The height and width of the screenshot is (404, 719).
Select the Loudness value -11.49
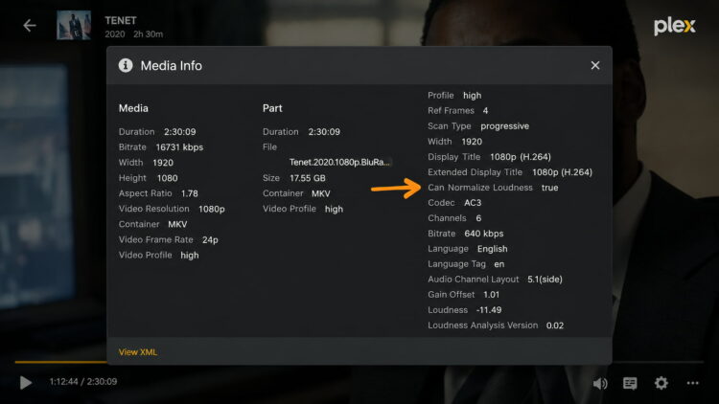pos(489,309)
